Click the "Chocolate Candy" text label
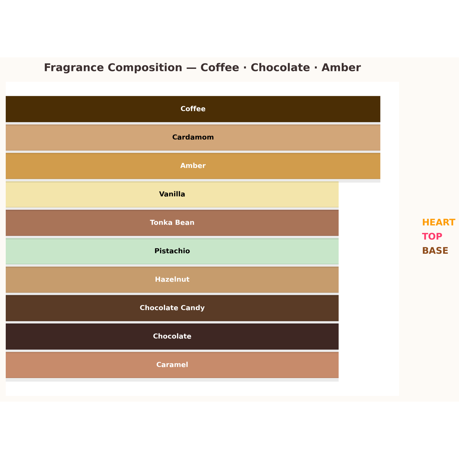Screen dimensions: 459x459 click(172, 308)
